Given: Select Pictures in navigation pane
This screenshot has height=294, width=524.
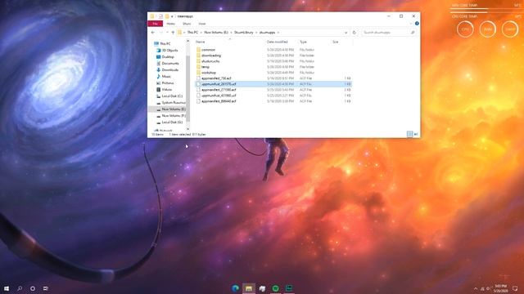Looking at the screenshot, I should coord(167,83).
